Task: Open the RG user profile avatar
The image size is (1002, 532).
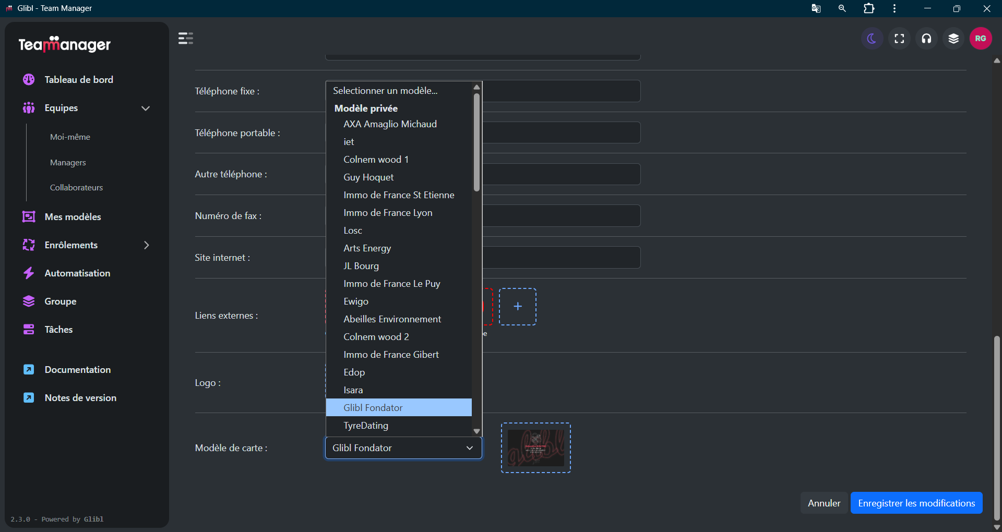Action: pyautogui.click(x=981, y=39)
